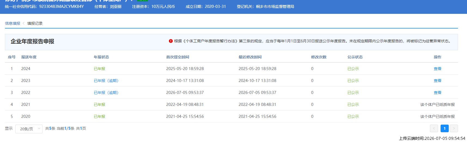
Task: Click the red warning icon before notice text
Action: [171, 41]
